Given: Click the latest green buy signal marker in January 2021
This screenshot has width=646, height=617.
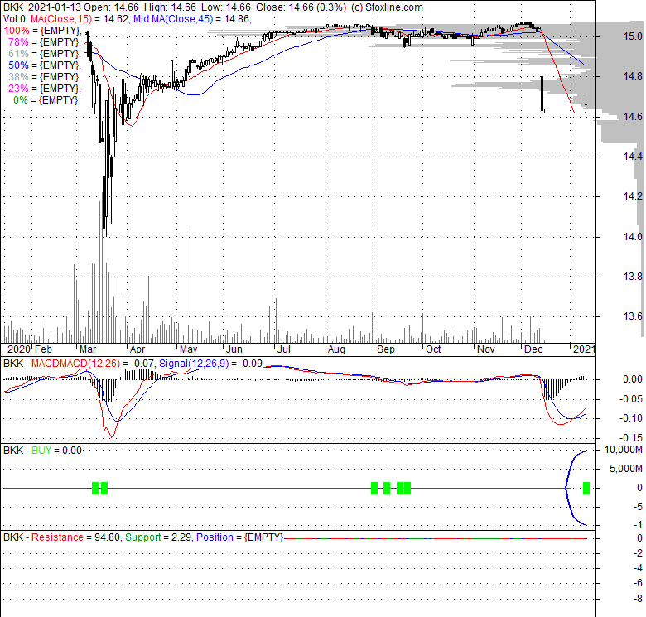Looking at the screenshot, I should pos(586,489).
